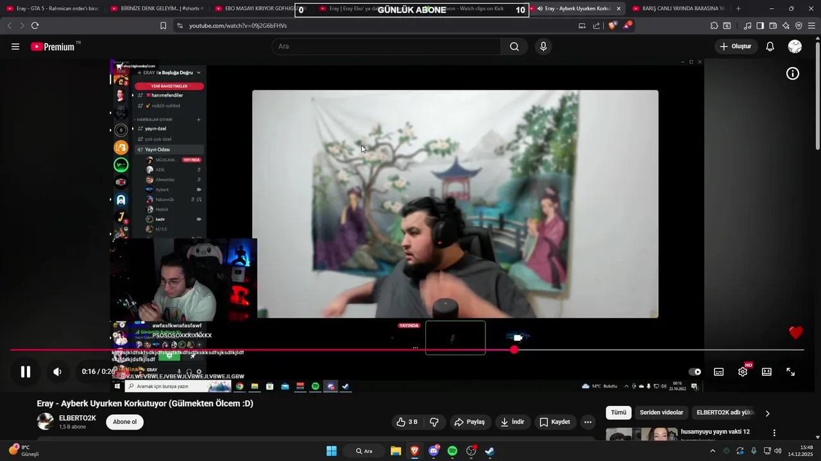821x461 pixels.
Task: Close the Eray Ayberk Uyurken tab
Action: [x=619, y=8]
